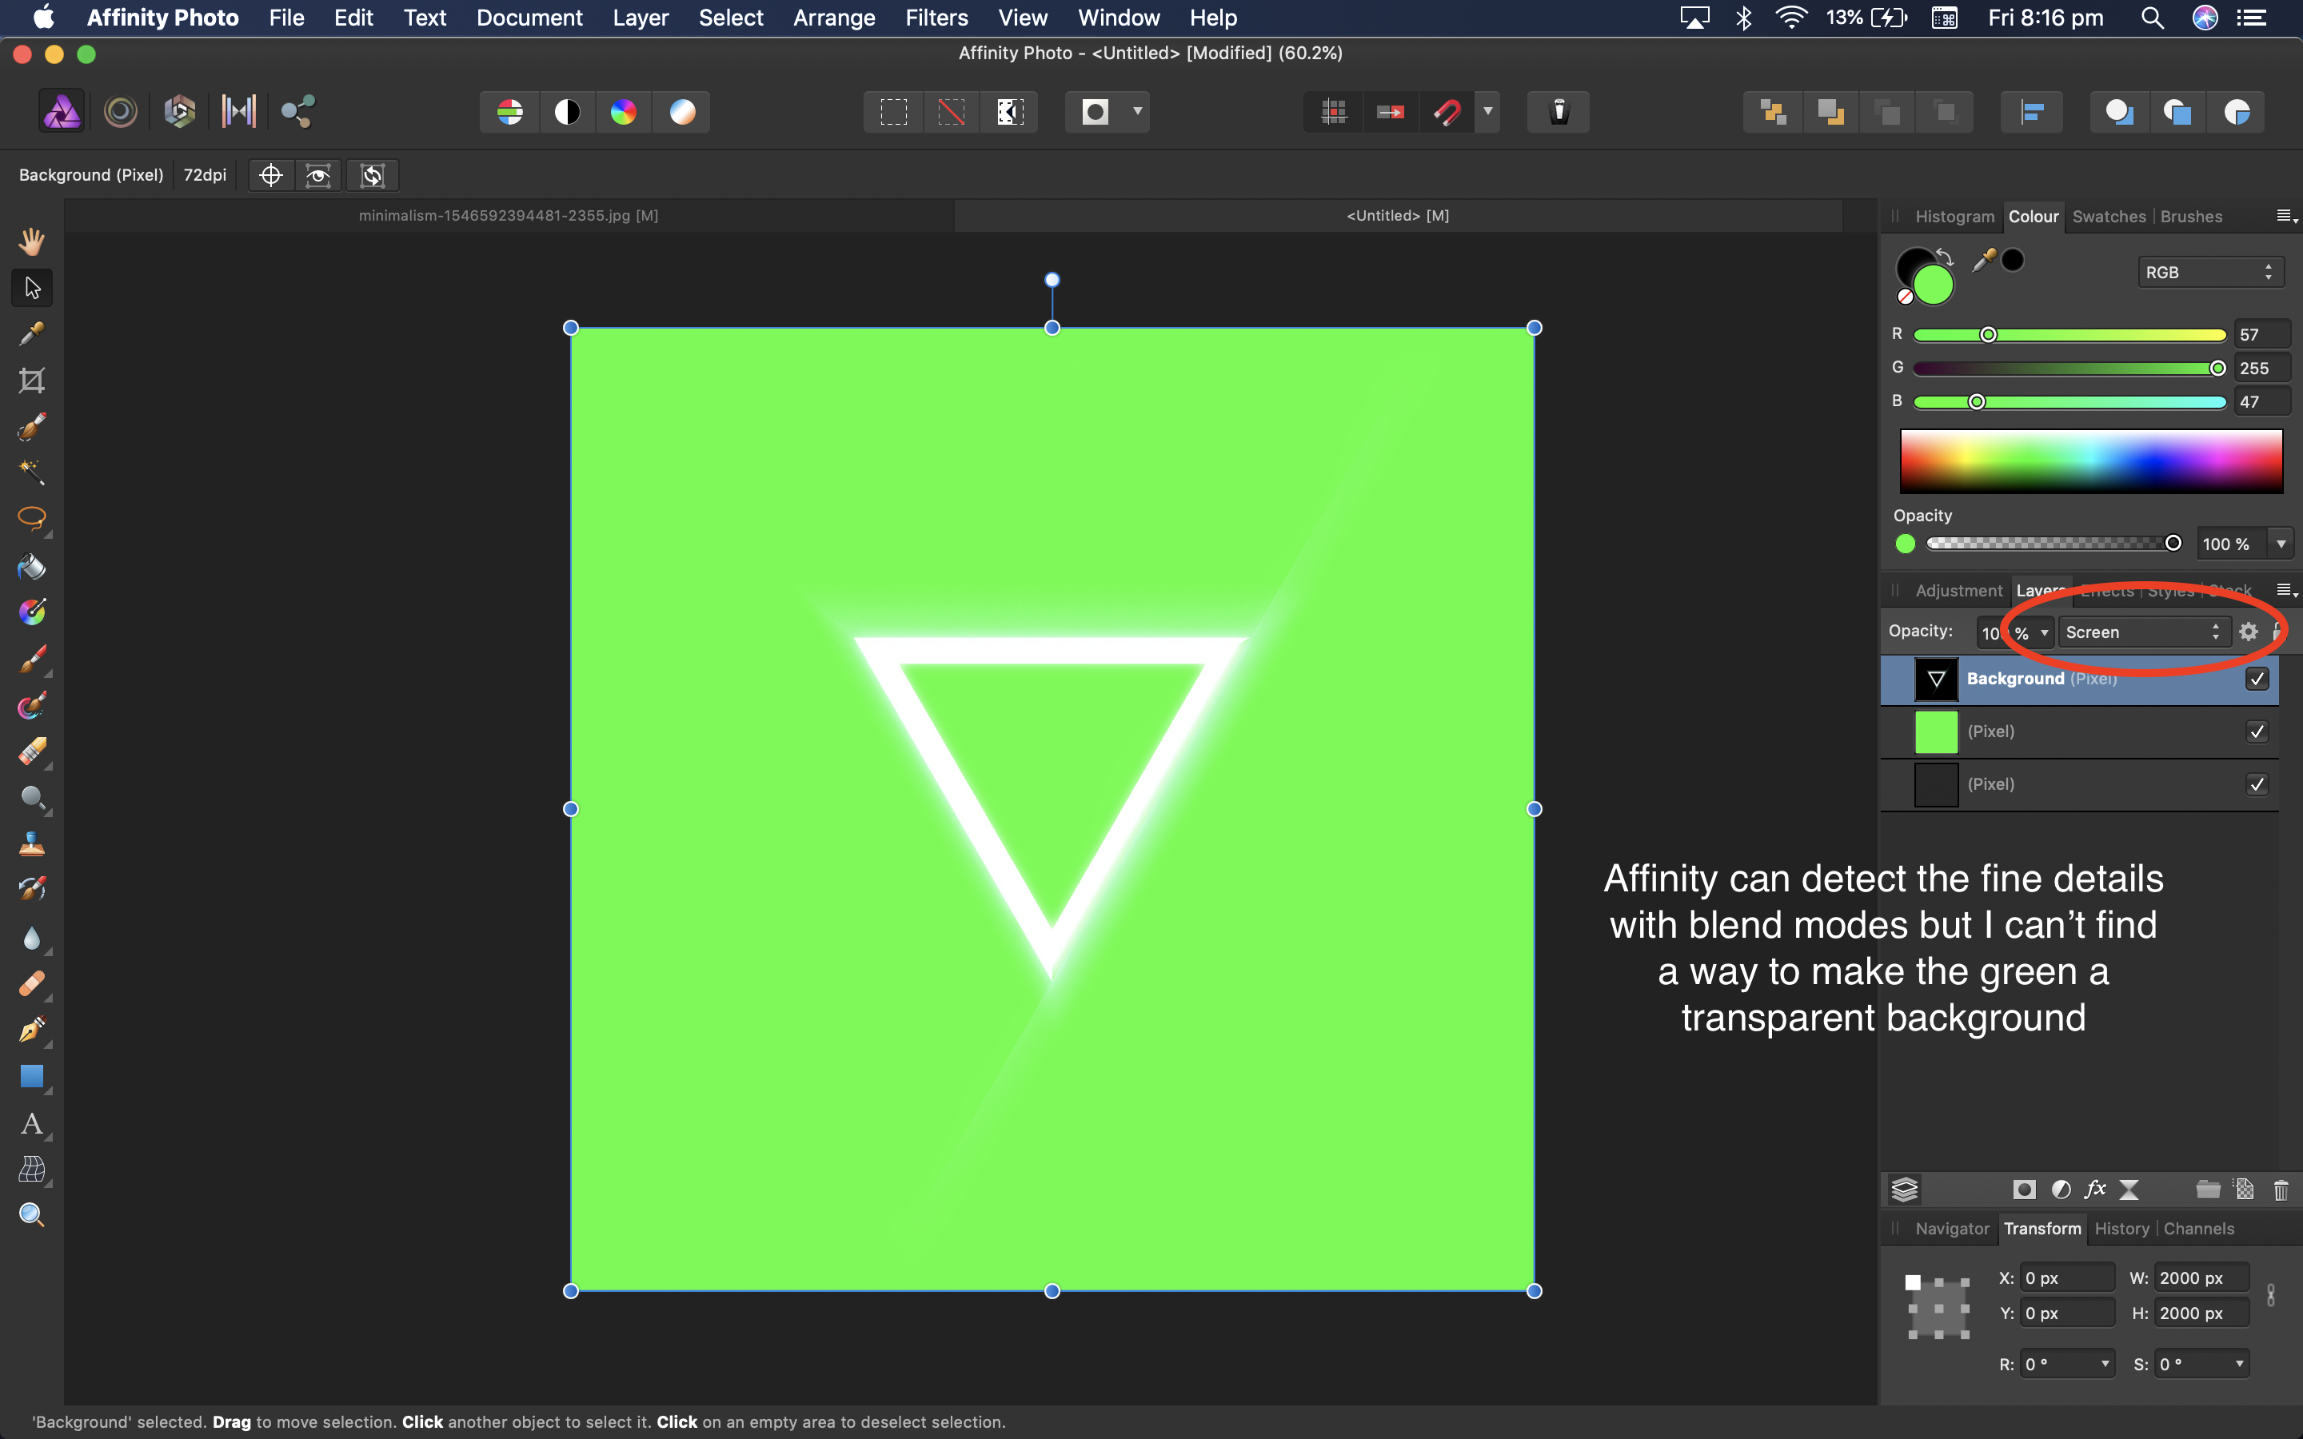Viewport: 2303px width, 1439px height.
Task: Apply Auto Contrast from toolbar
Action: point(567,112)
